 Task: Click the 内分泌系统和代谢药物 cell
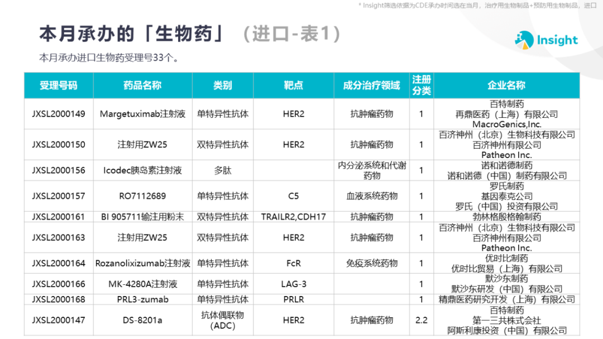click(x=372, y=170)
